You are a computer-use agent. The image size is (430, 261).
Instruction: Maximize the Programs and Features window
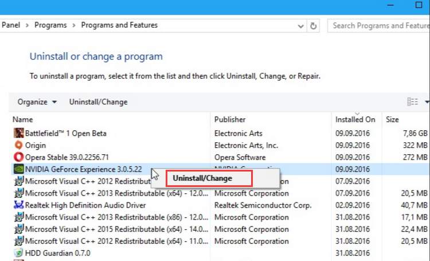pyautogui.click(x=419, y=5)
